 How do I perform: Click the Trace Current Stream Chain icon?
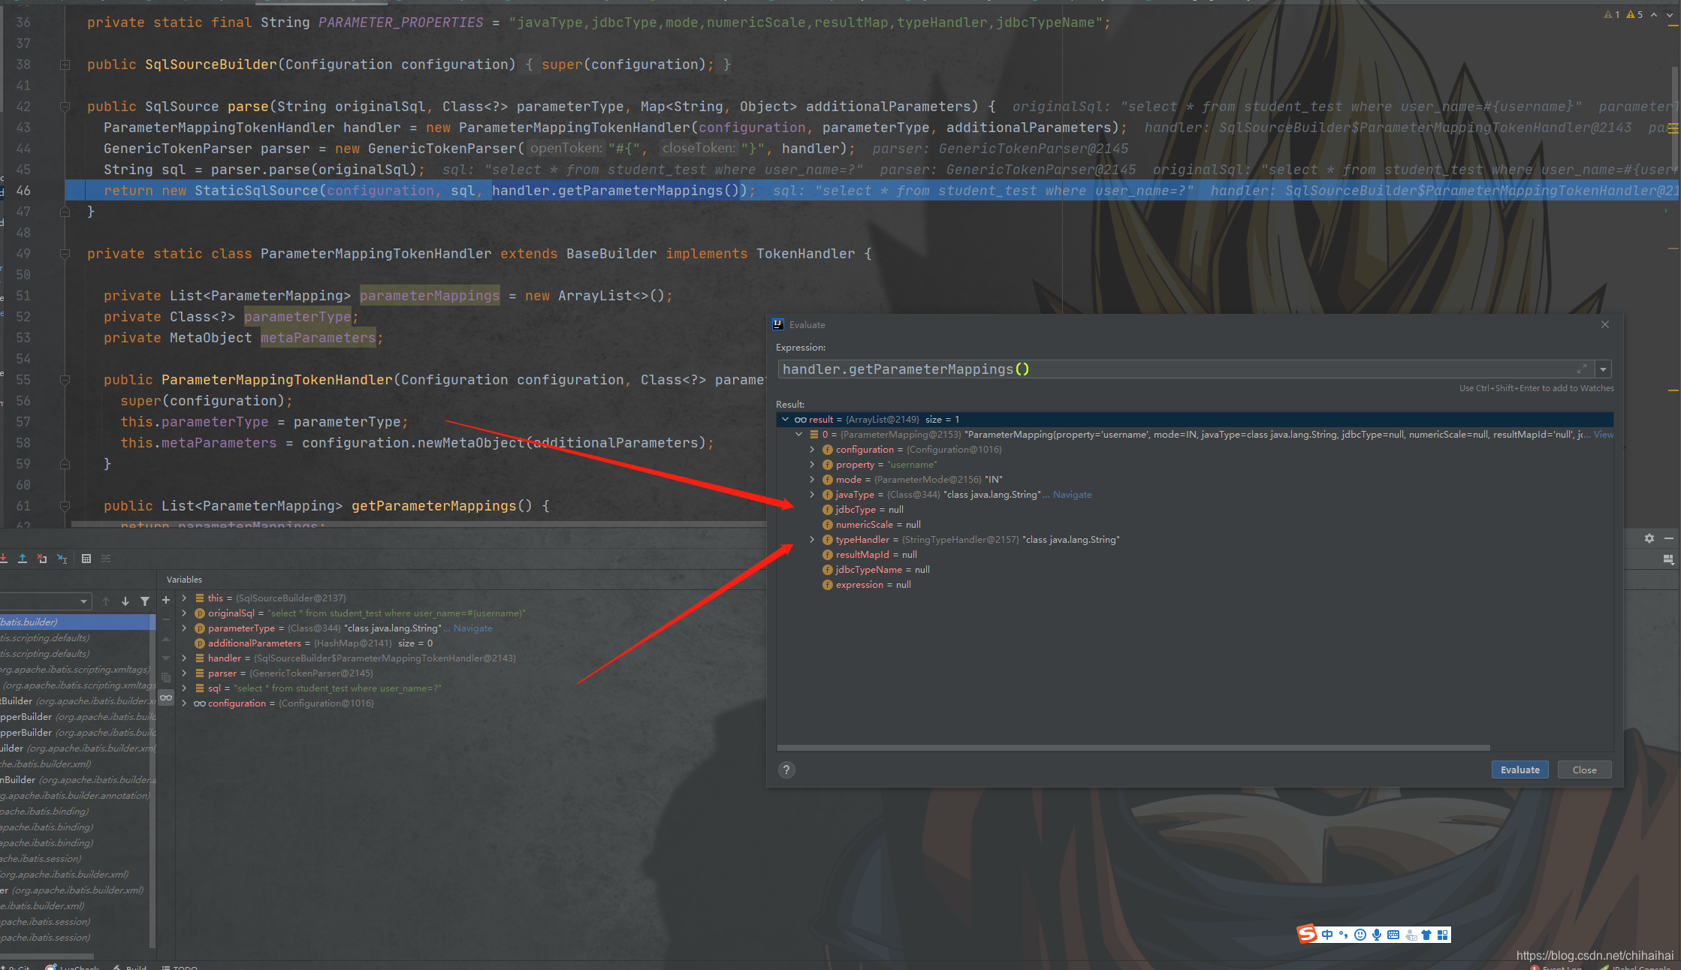(106, 559)
